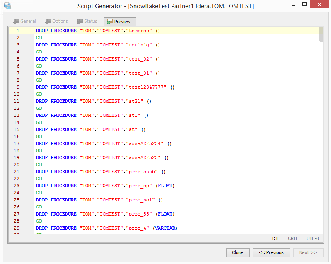
Task: Click "proc_55" on line 27
Action: (x=139, y=214)
